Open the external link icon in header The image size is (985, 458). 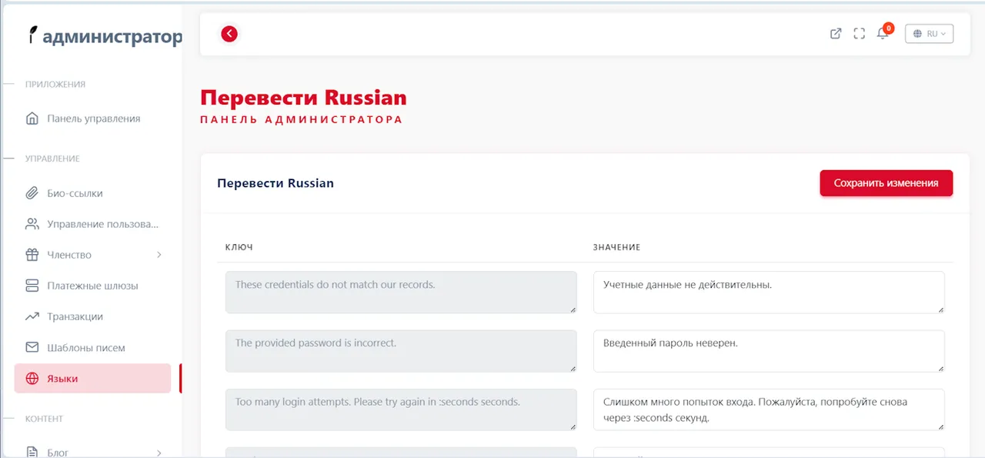tap(836, 34)
